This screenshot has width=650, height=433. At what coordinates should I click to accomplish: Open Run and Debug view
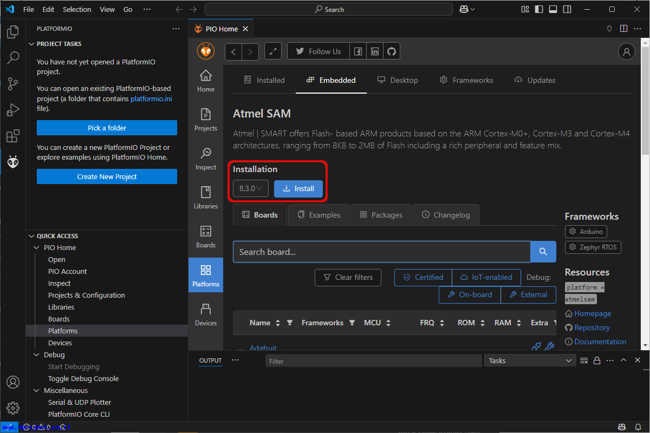coord(13,110)
